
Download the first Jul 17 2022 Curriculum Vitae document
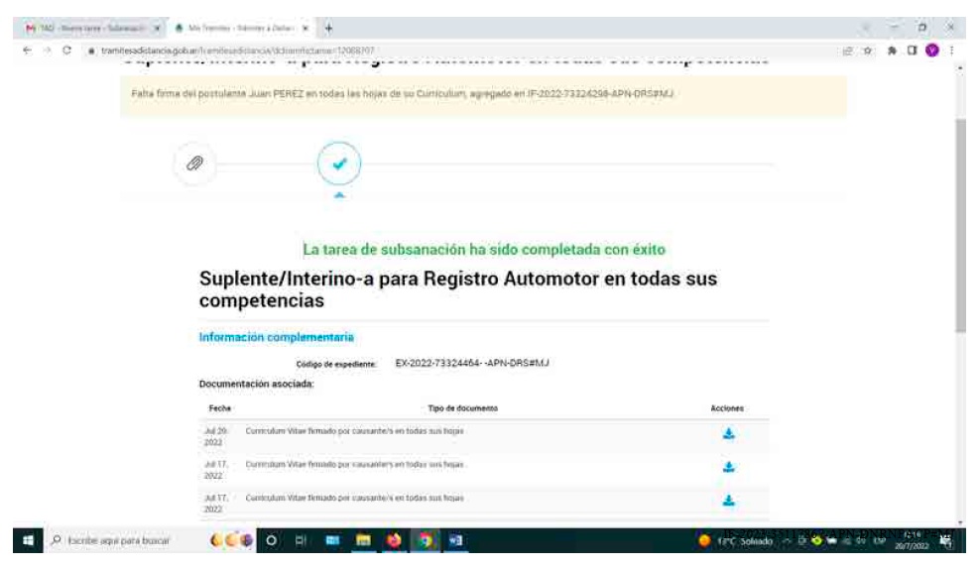pyautogui.click(x=729, y=467)
